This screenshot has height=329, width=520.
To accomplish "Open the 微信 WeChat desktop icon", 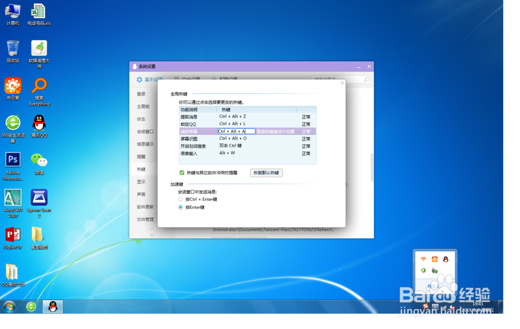I will pos(39,163).
